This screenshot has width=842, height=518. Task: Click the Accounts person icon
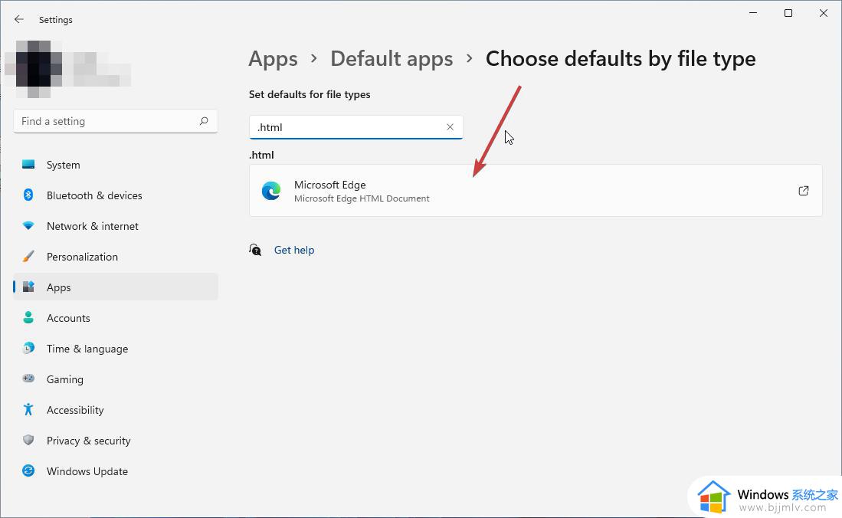(28, 317)
